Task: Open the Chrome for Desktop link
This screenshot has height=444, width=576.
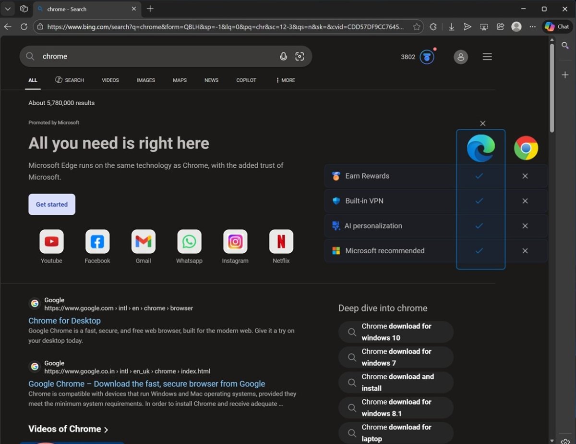Action: pyautogui.click(x=64, y=321)
